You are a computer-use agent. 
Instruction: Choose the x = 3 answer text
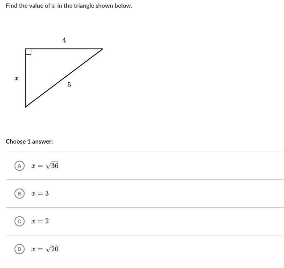[x=40, y=193]
